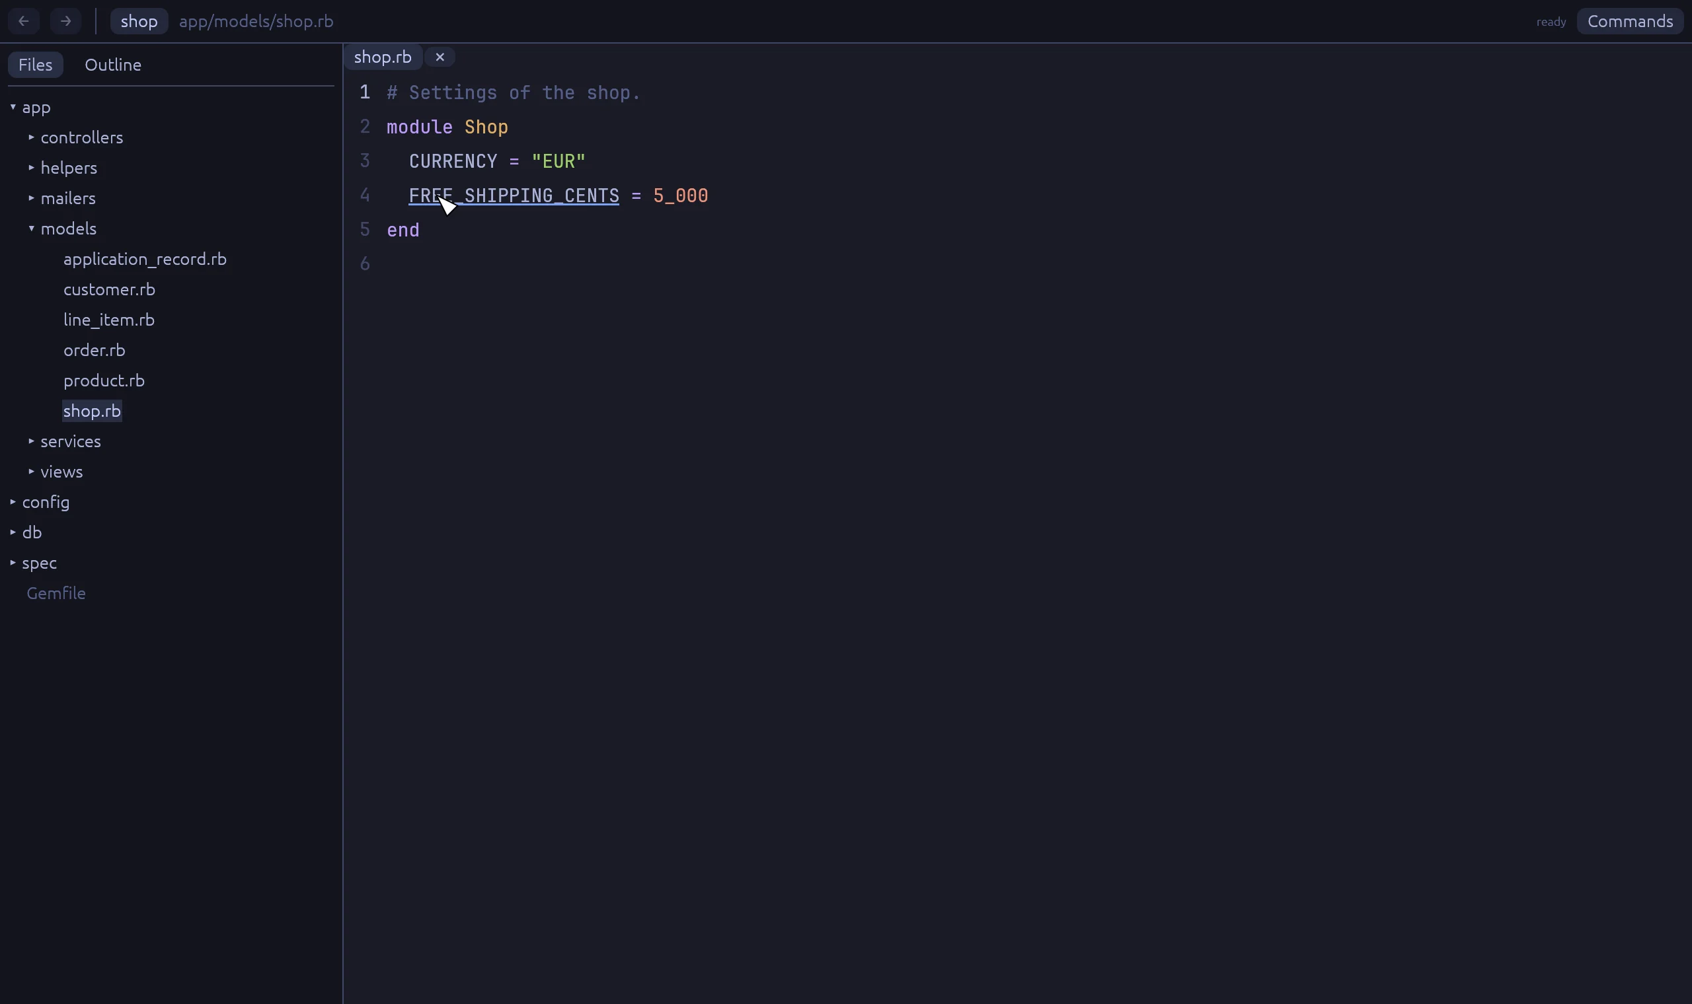
Task: Open product.rb in the file tree
Action: [104, 381]
